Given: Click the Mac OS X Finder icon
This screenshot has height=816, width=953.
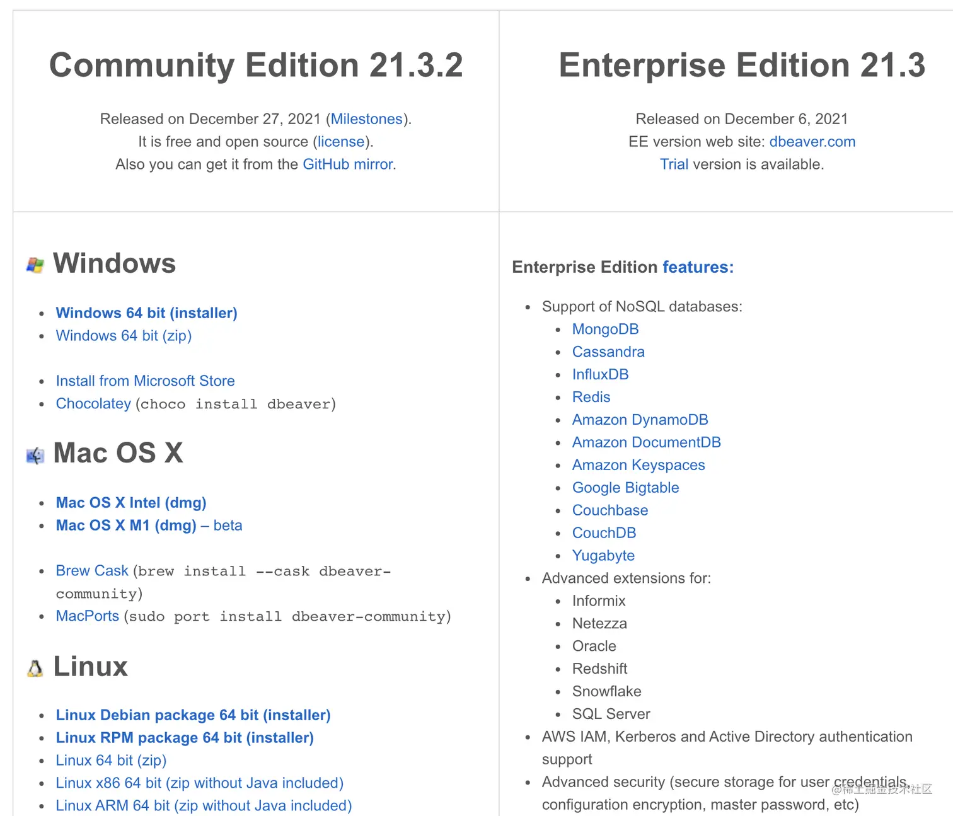Looking at the screenshot, I should (x=35, y=455).
